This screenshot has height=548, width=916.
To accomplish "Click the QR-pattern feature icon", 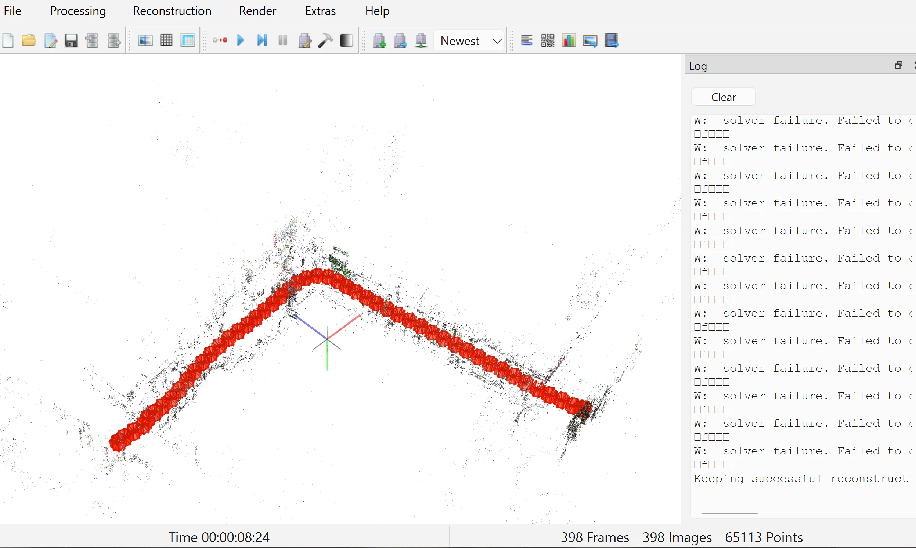I will (x=548, y=40).
